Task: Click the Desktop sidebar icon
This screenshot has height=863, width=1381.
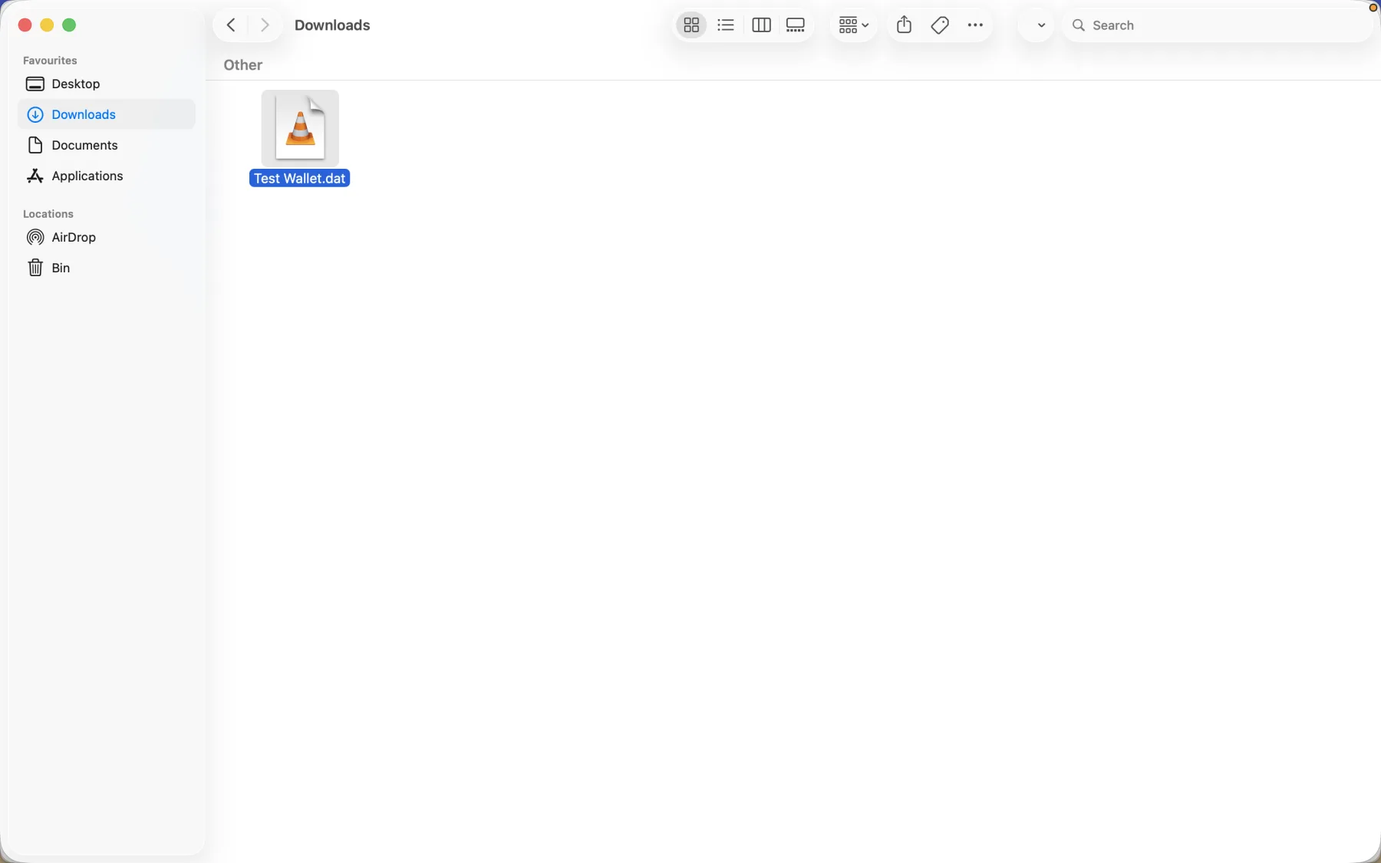Action: point(35,84)
